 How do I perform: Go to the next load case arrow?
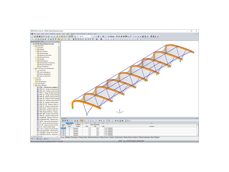[96, 36]
